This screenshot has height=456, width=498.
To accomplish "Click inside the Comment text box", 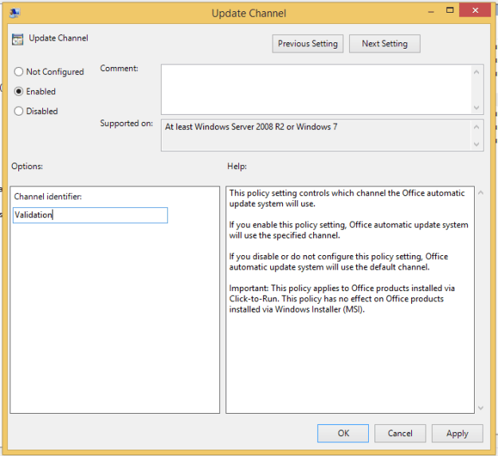I will coord(316,89).
